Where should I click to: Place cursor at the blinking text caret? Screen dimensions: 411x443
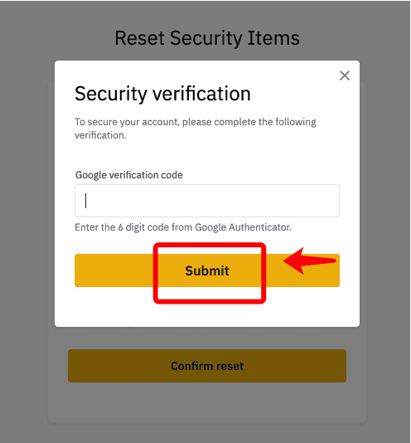click(x=86, y=201)
